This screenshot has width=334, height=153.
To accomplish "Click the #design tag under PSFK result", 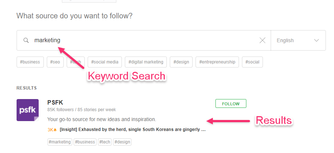I will coord(122,142).
